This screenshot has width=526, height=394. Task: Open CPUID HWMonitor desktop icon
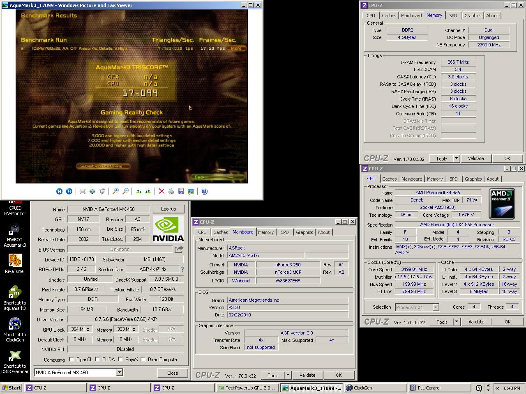coord(15,207)
